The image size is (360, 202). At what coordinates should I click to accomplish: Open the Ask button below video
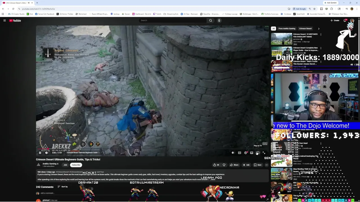pyautogui.click(x=246, y=165)
